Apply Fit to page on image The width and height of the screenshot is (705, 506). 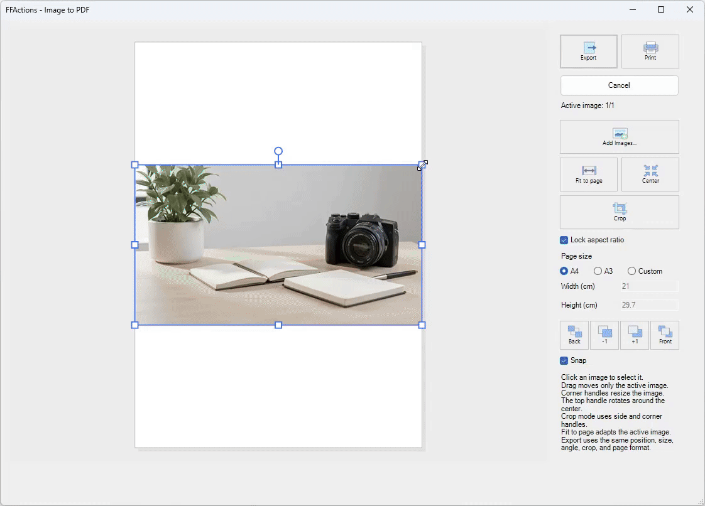pos(589,175)
